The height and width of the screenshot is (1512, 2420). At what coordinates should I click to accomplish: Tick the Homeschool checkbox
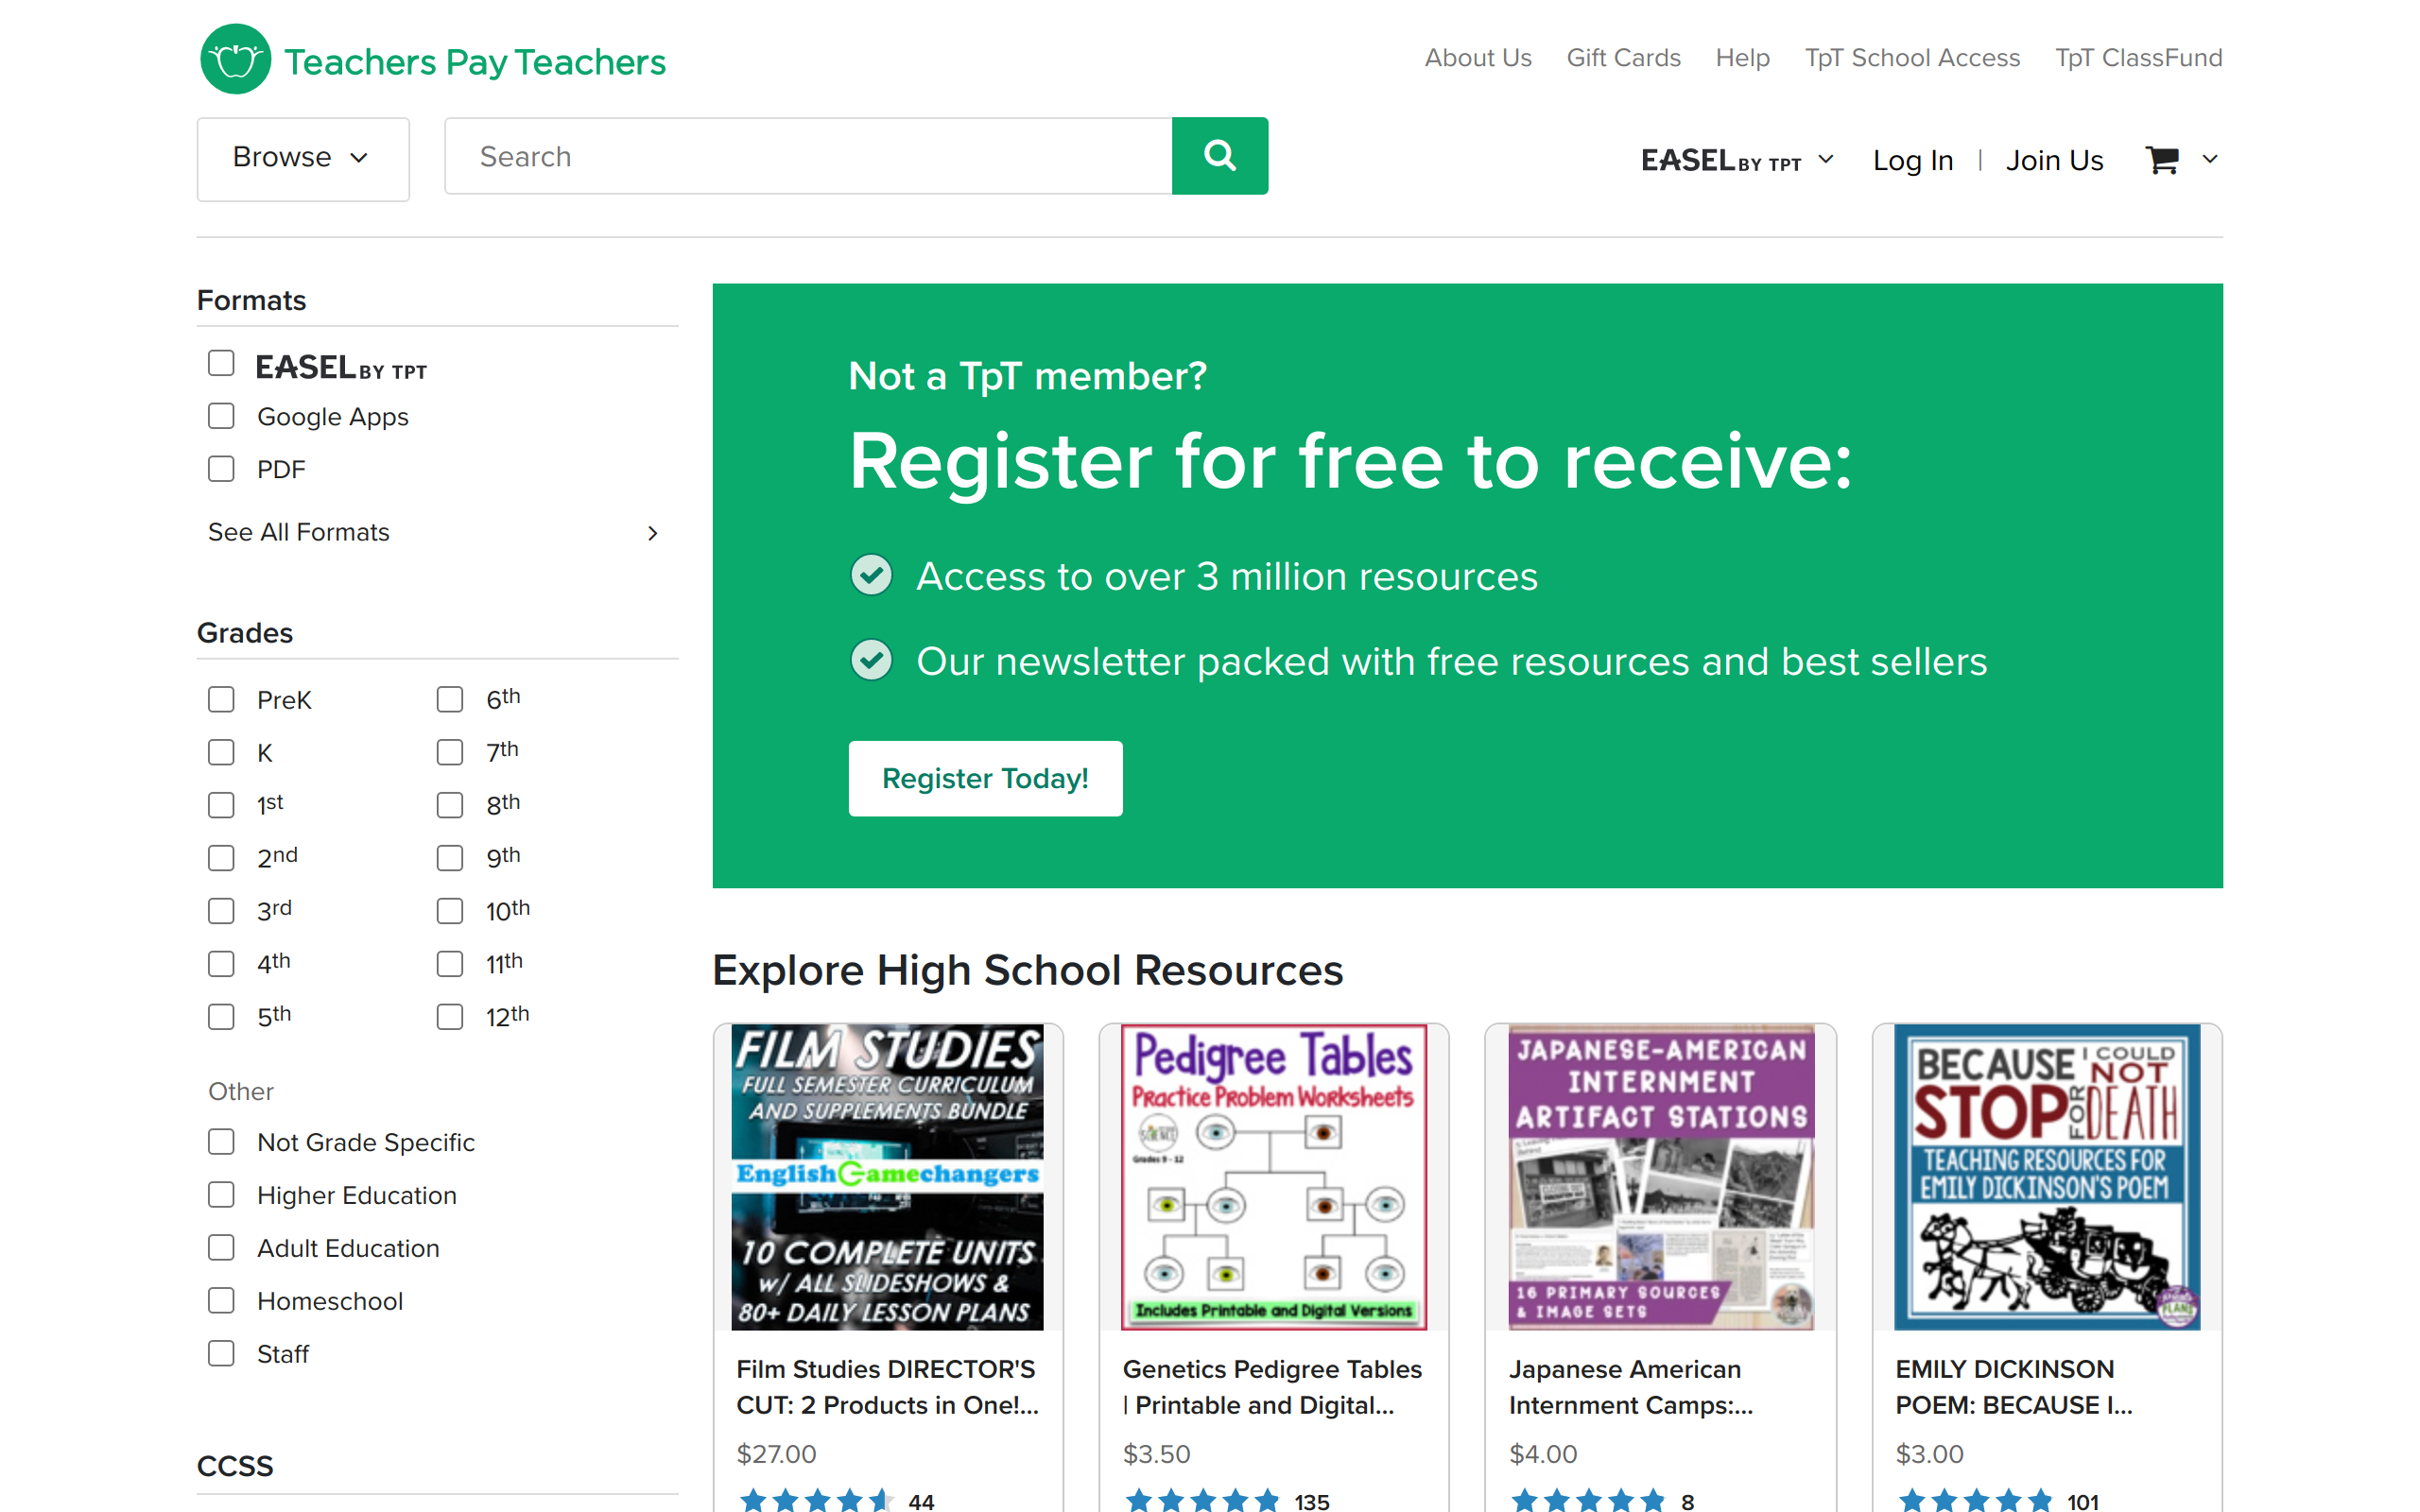221,1300
